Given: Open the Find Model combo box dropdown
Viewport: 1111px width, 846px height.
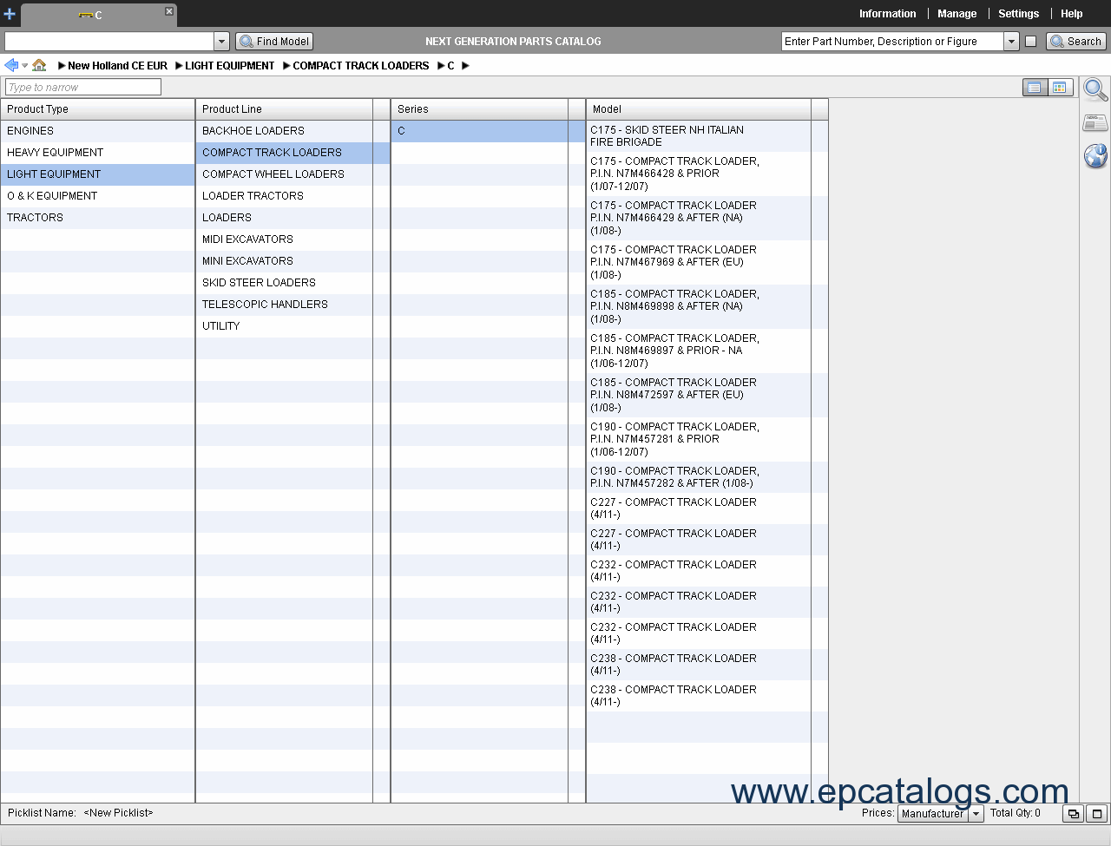Looking at the screenshot, I should (x=221, y=41).
